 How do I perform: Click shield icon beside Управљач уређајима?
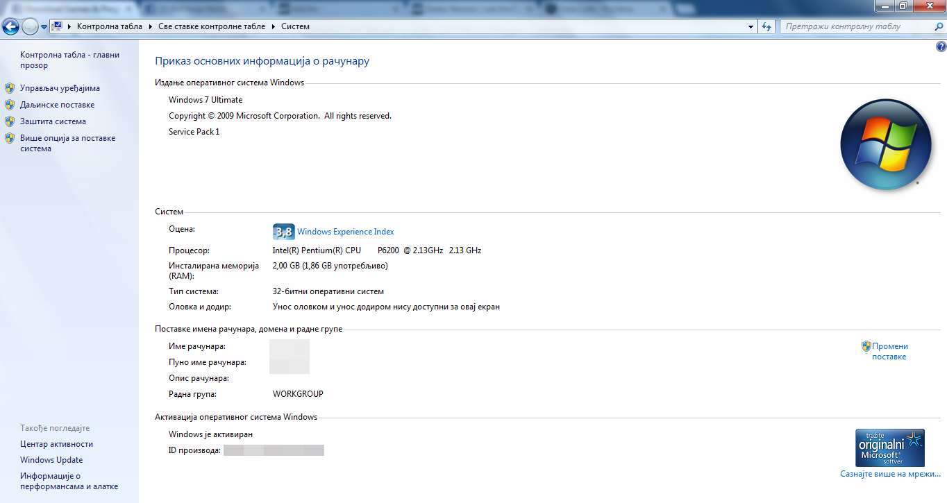10,88
